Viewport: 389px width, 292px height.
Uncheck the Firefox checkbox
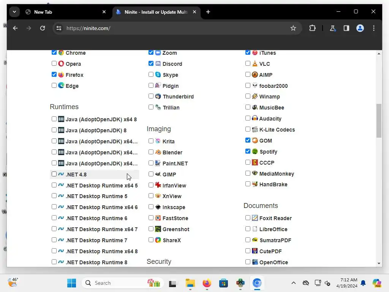pos(54,74)
